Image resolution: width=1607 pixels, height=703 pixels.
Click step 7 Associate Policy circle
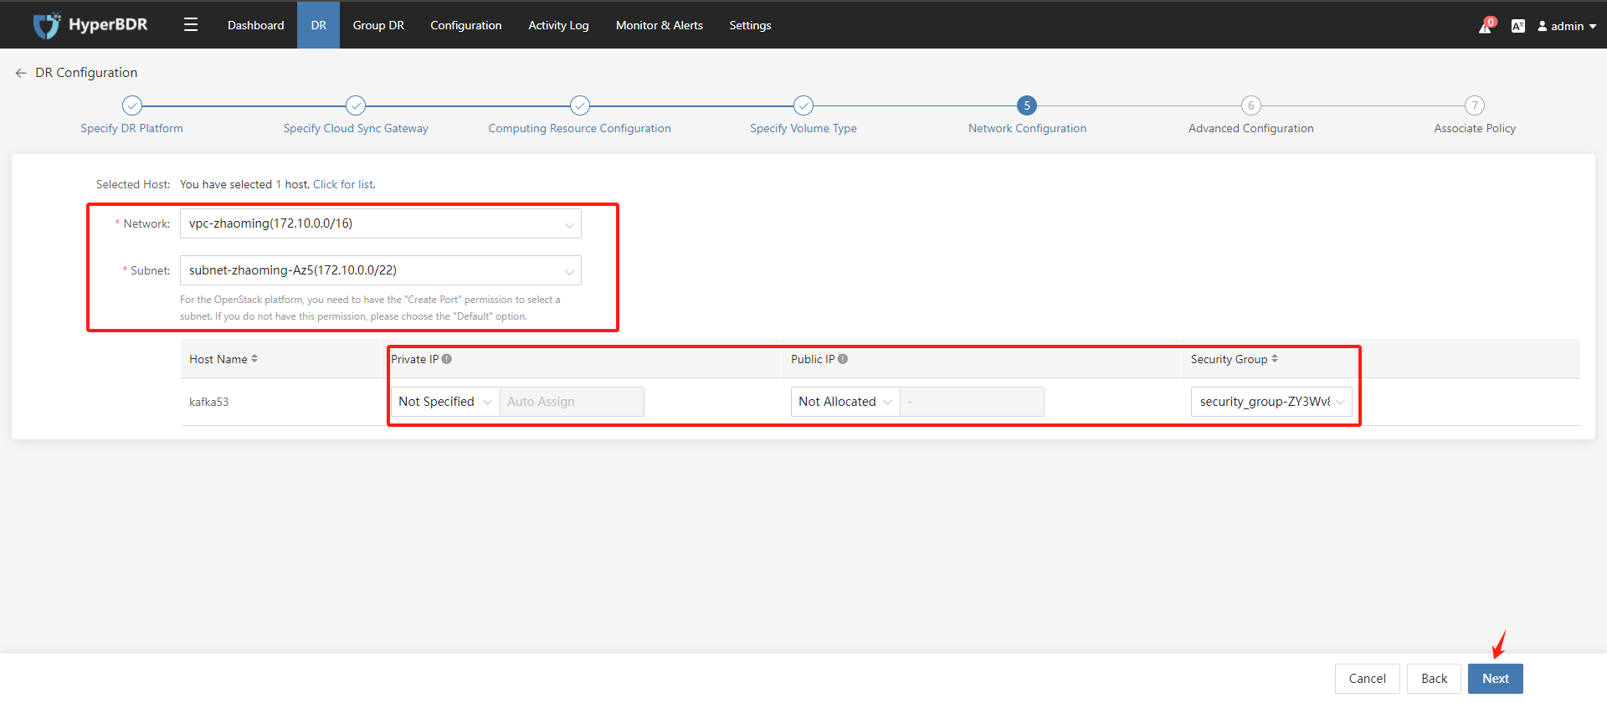point(1475,105)
